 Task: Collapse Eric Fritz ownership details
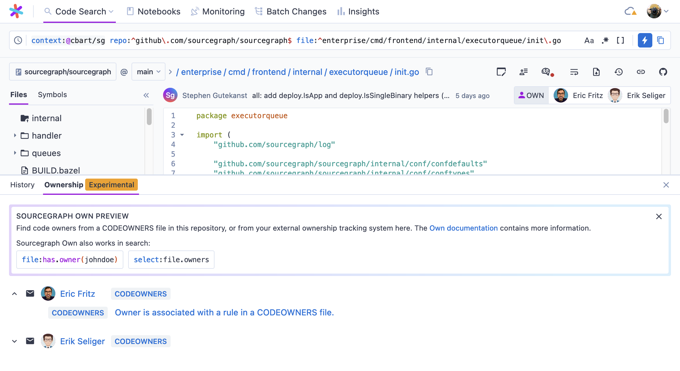[14, 294]
